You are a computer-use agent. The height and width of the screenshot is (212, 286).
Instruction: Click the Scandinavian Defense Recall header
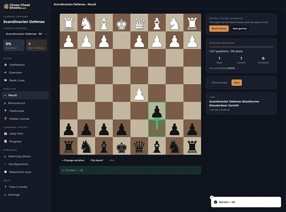tap(75, 4)
